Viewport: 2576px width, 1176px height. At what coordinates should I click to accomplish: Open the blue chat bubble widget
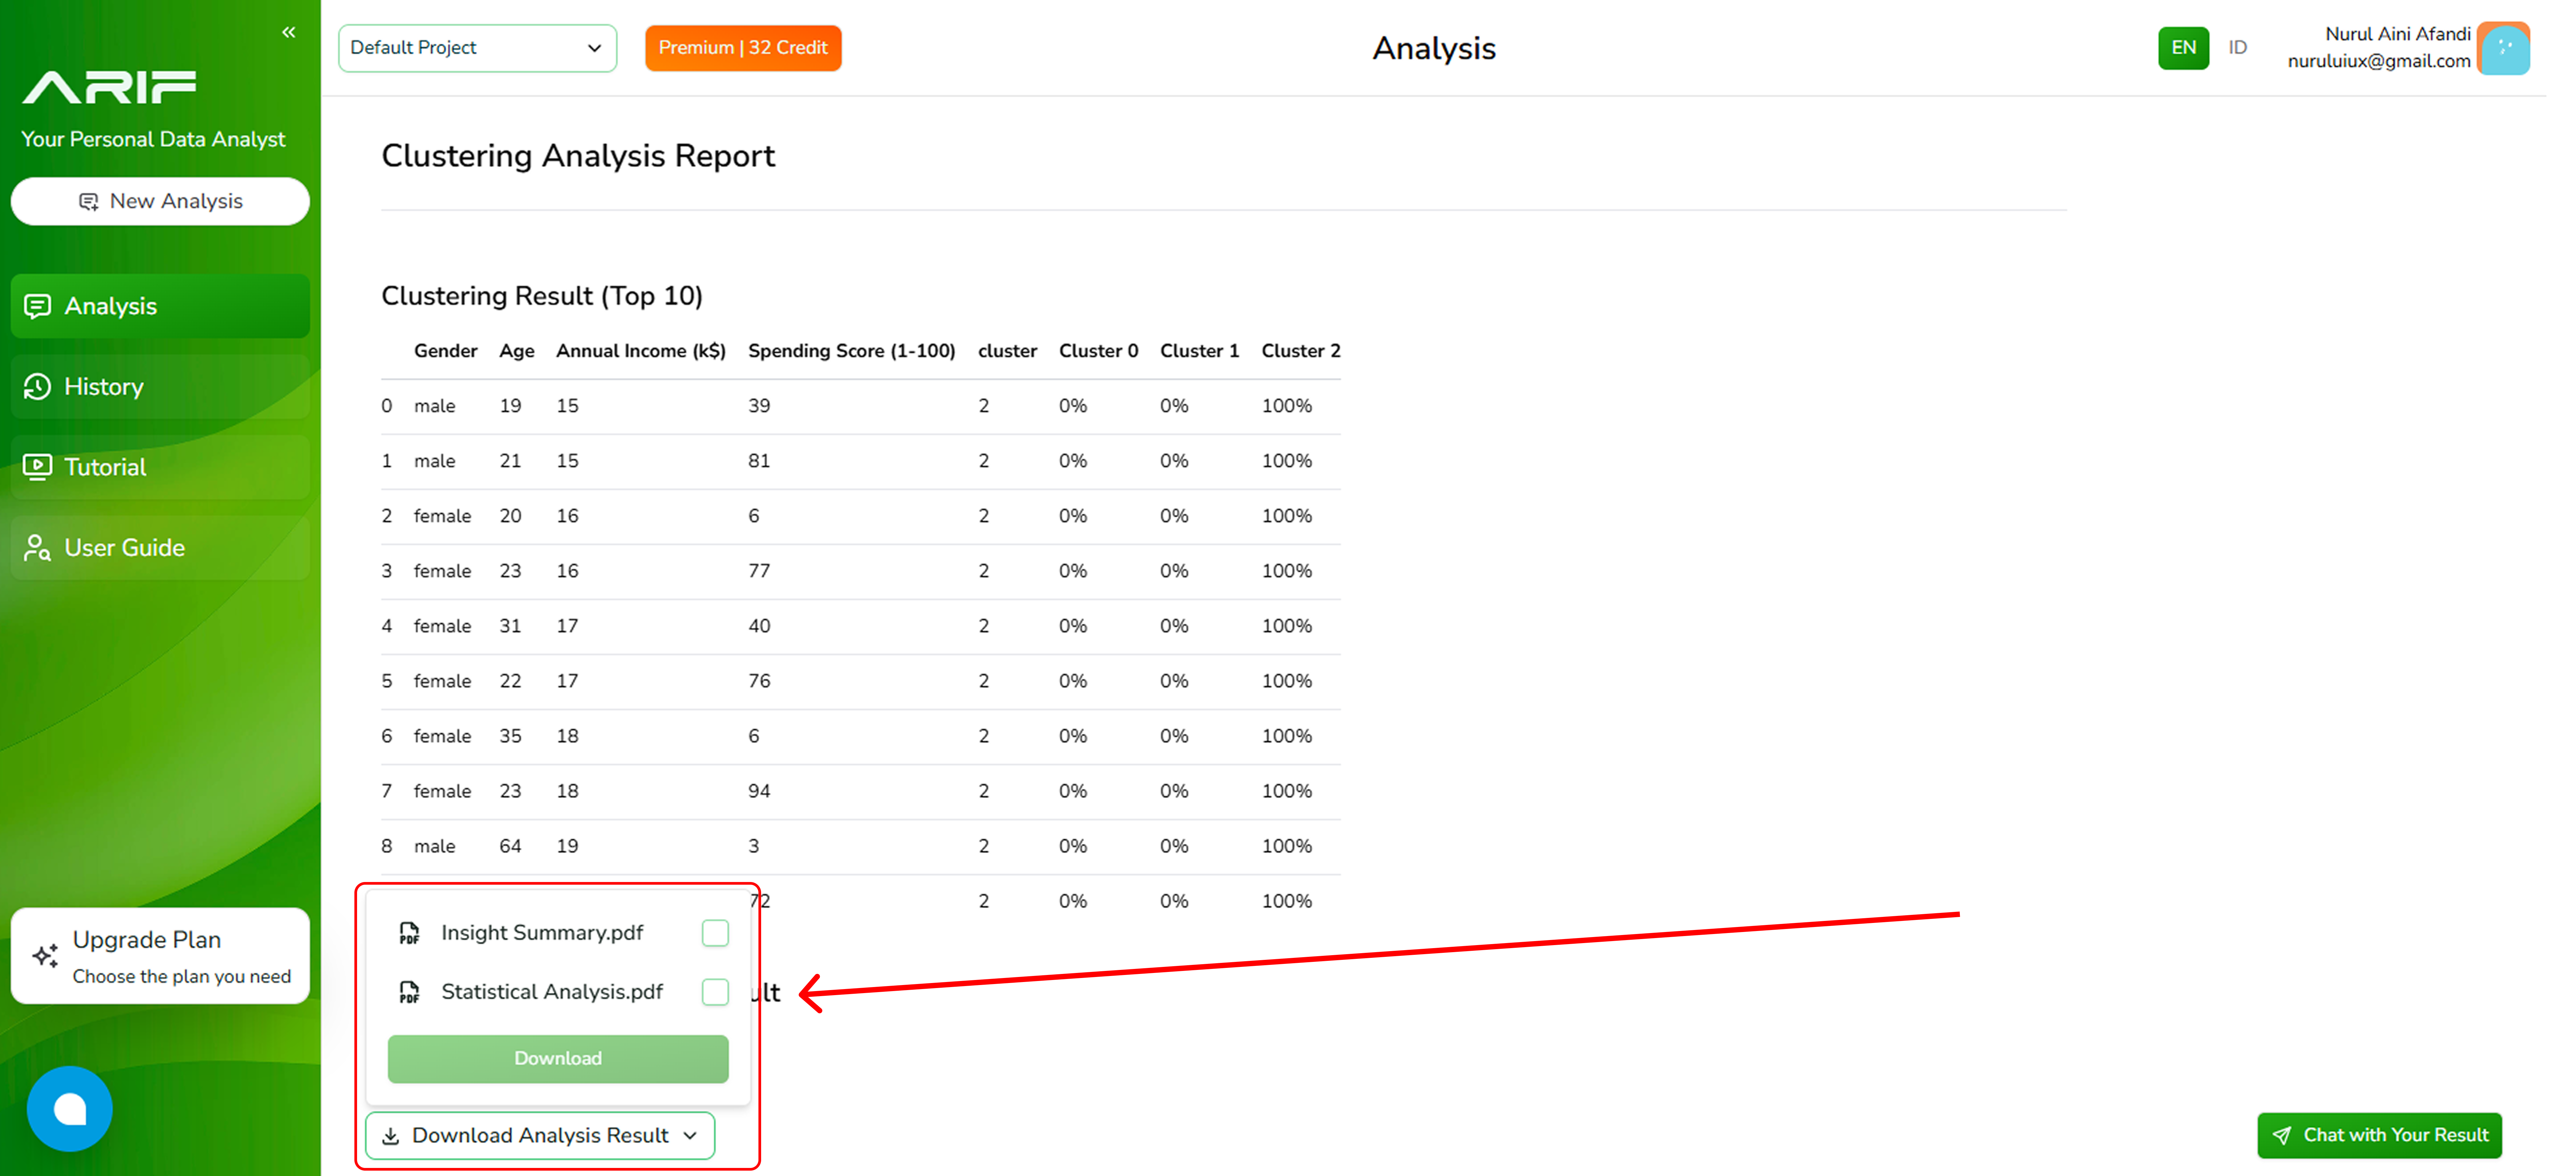click(69, 1108)
